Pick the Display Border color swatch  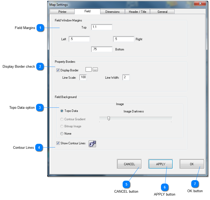click(x=88, y=70)
